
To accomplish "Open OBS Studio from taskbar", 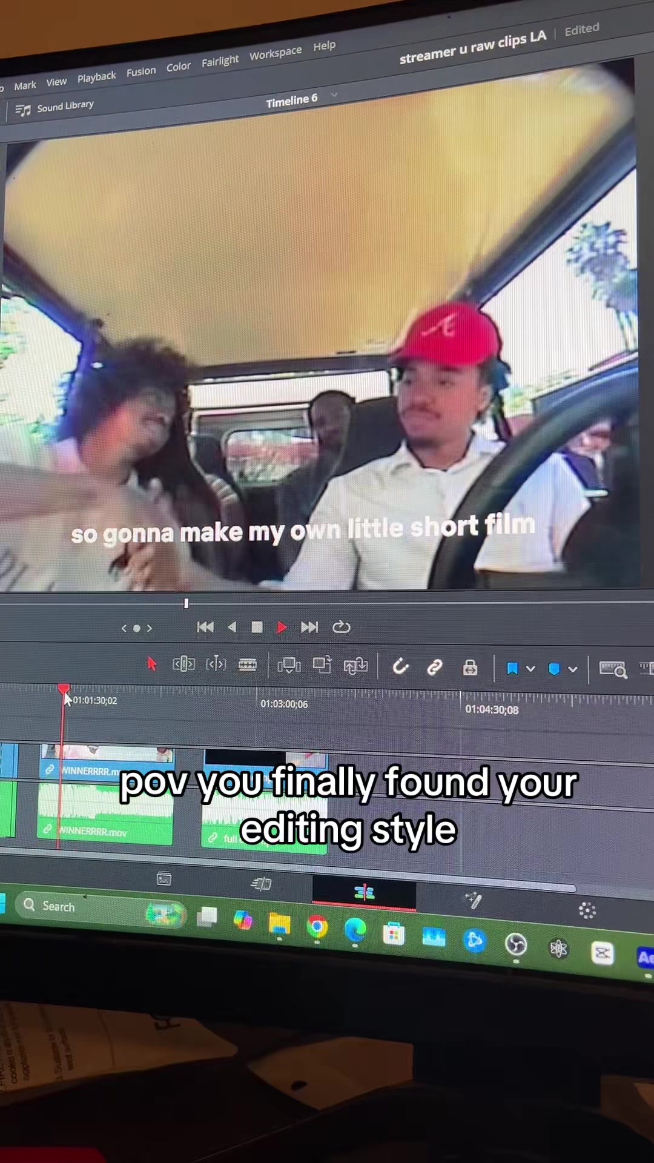I will (x=516, y=944).
